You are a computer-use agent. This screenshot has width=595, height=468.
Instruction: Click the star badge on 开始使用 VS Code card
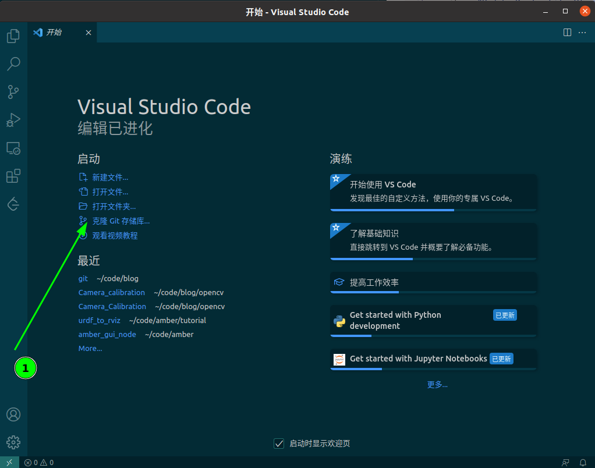click(336, 178)
